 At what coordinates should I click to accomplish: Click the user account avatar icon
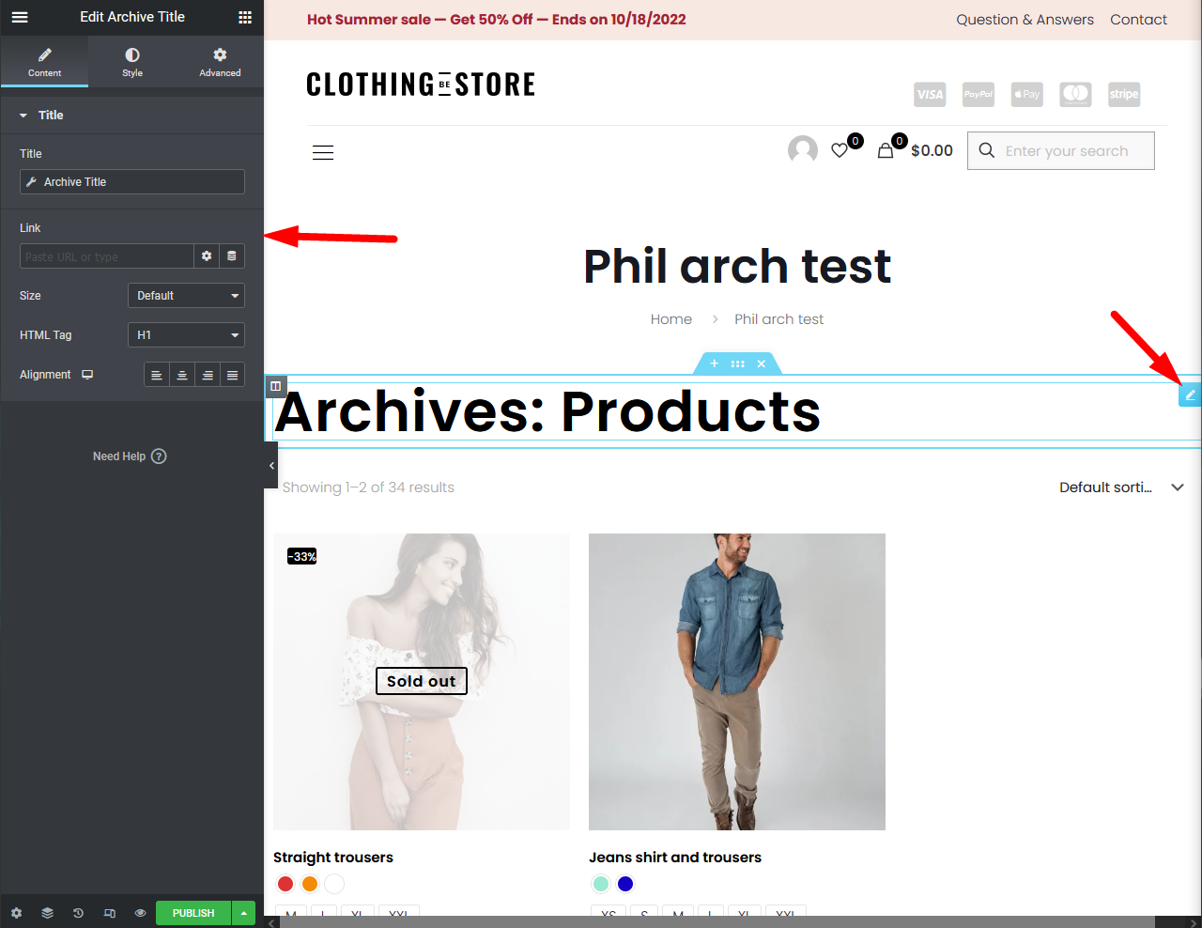(803, 150)
